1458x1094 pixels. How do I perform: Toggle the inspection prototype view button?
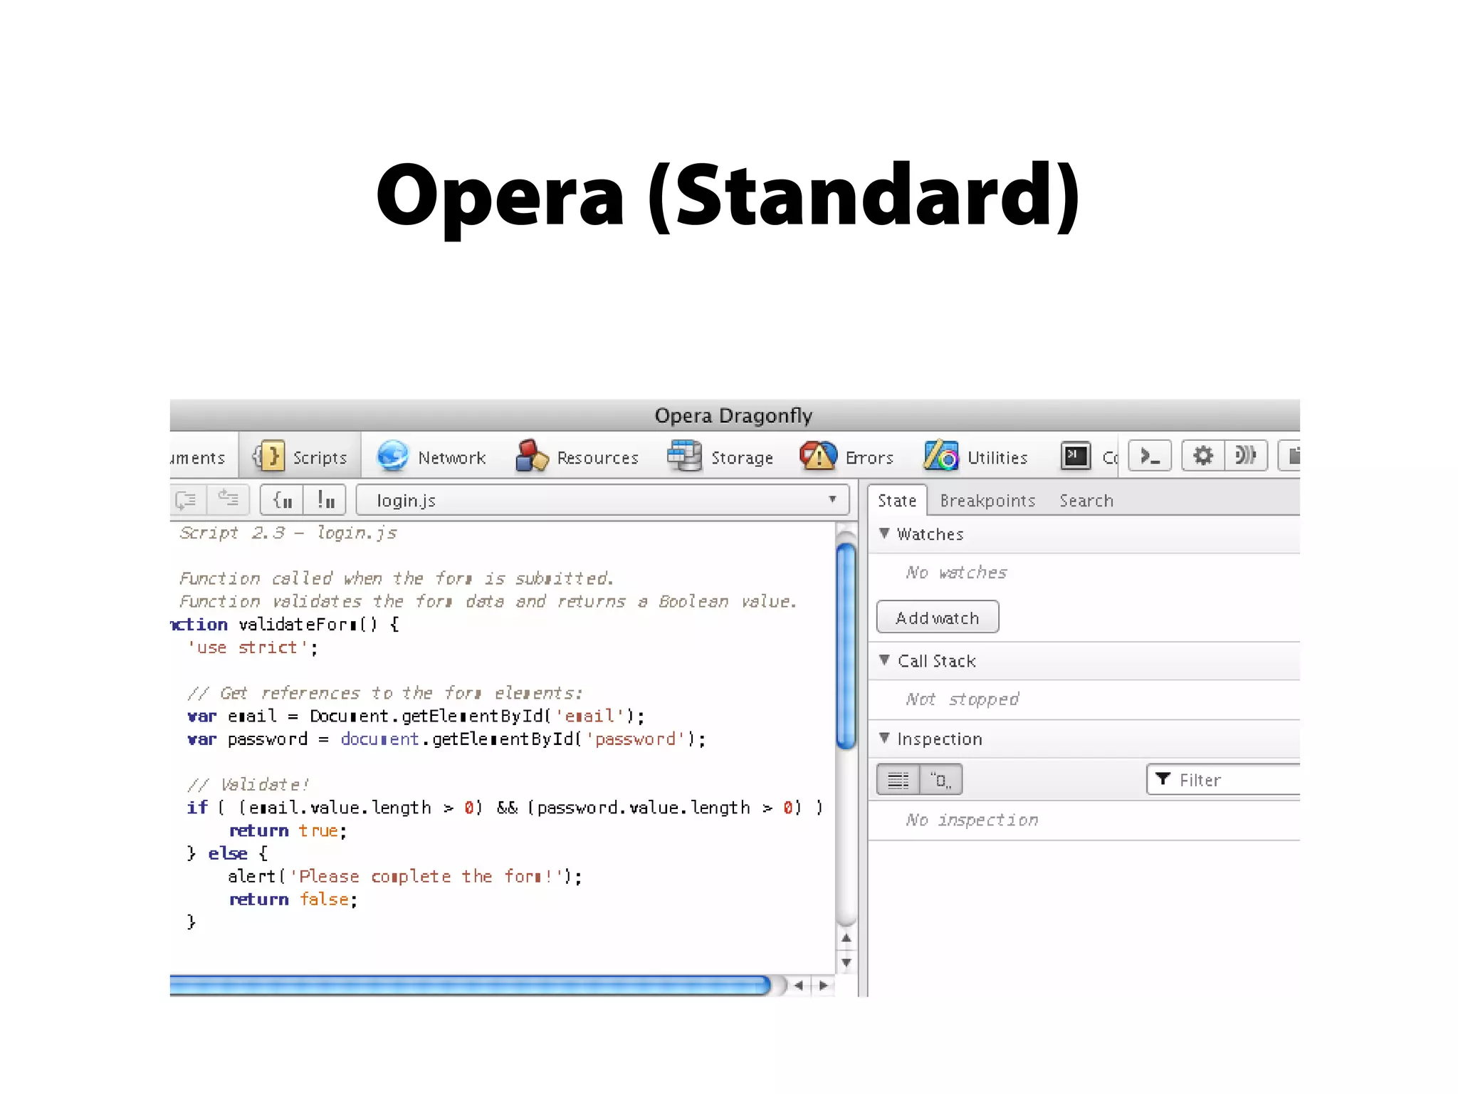941,779
